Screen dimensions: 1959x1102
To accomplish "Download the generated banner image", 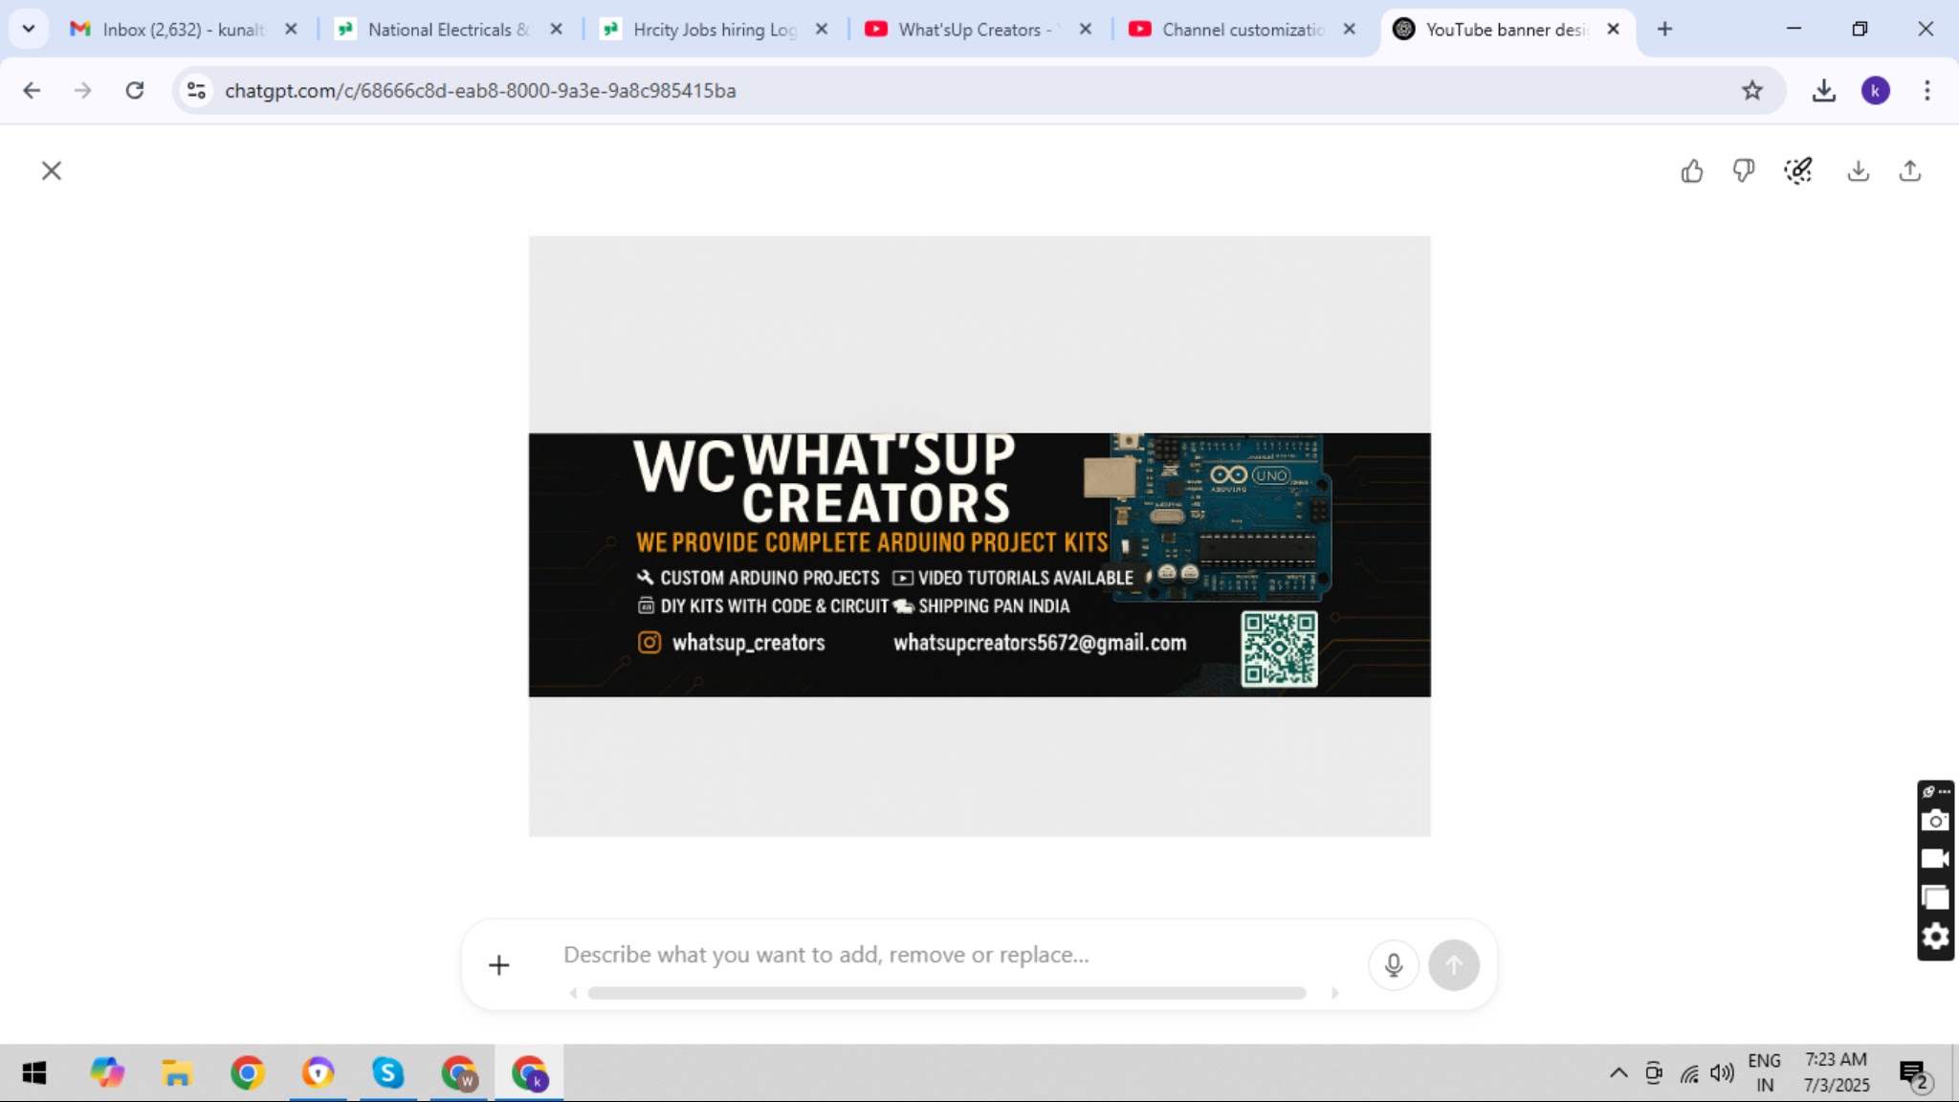I will tap(1858, 171).
